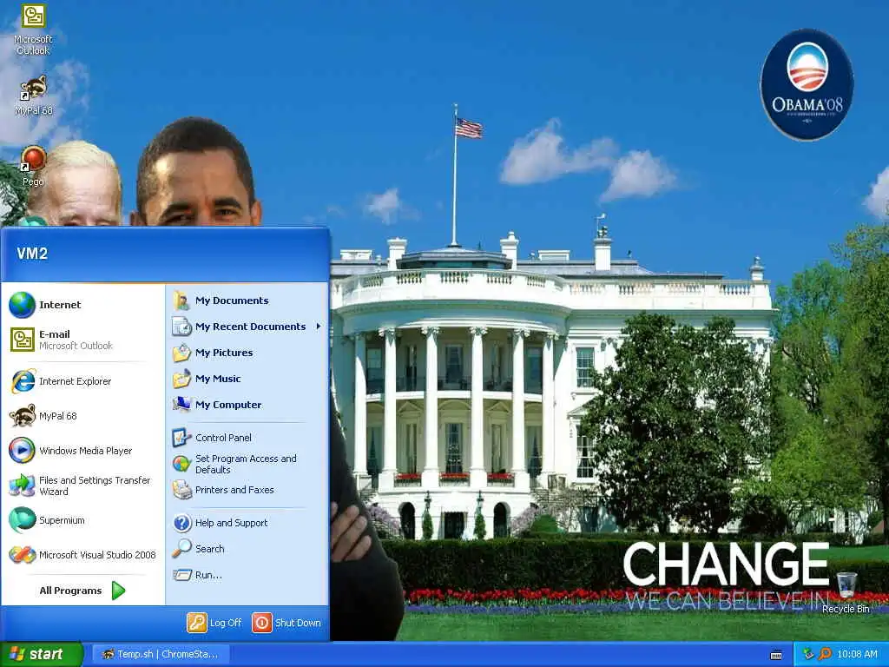
Task: Open My Pictures
Action: coord(247,353)
